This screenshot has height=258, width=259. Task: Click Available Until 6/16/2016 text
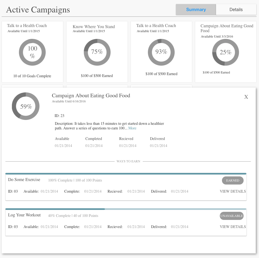coord(69,101)
